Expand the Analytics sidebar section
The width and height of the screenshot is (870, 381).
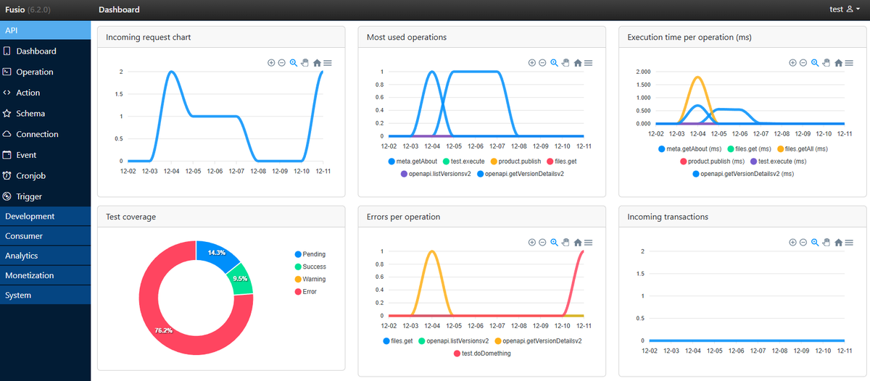pos(45,256)
